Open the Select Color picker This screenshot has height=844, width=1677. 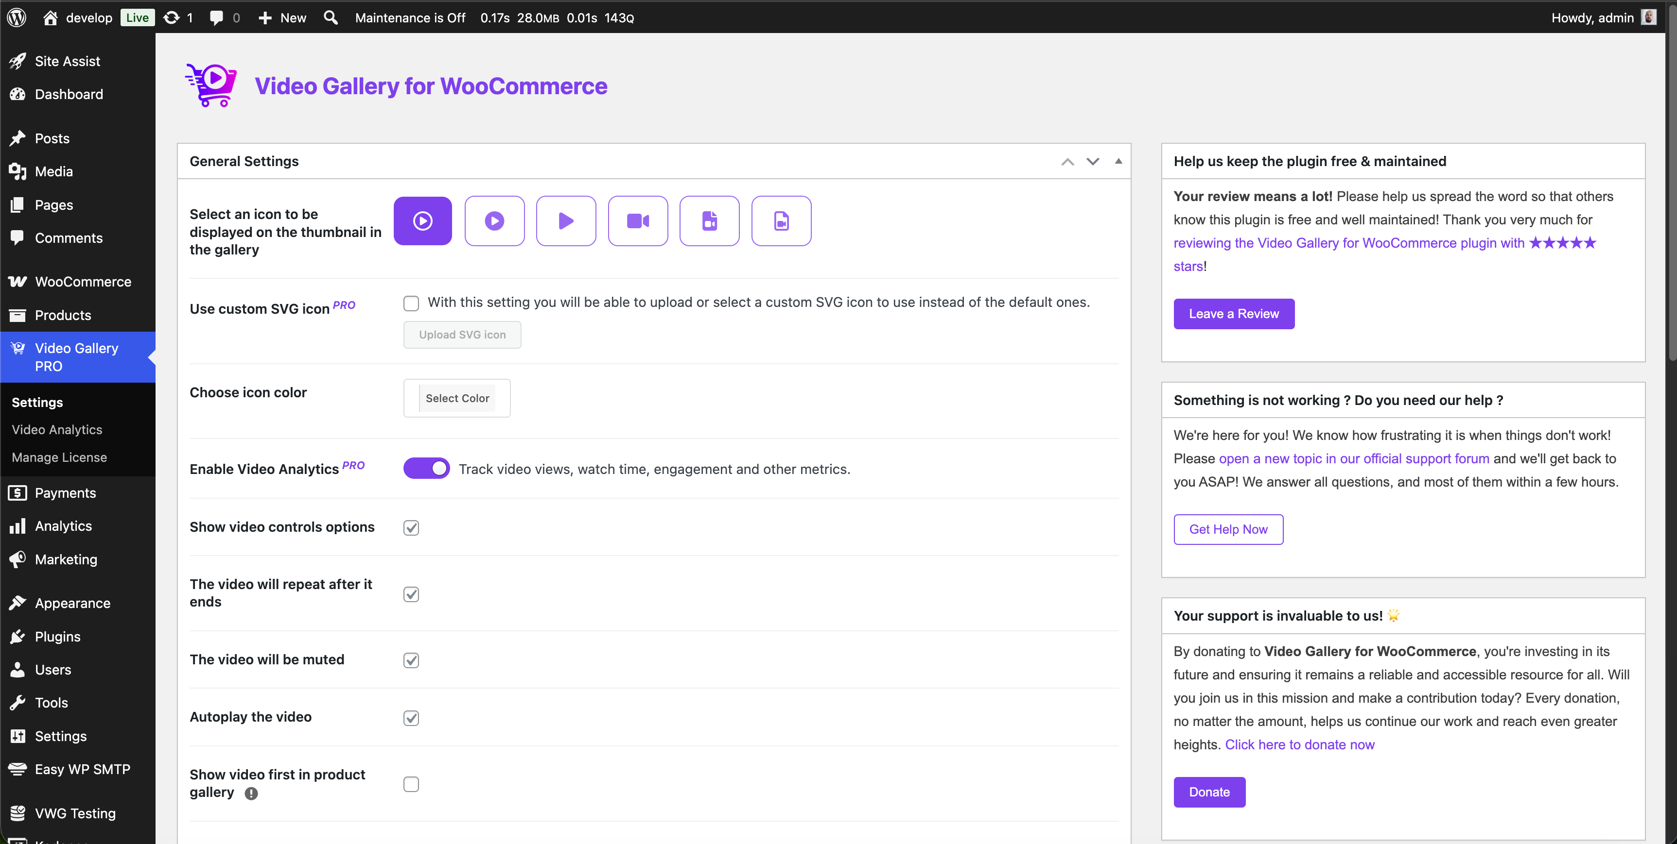pos(456,398)
